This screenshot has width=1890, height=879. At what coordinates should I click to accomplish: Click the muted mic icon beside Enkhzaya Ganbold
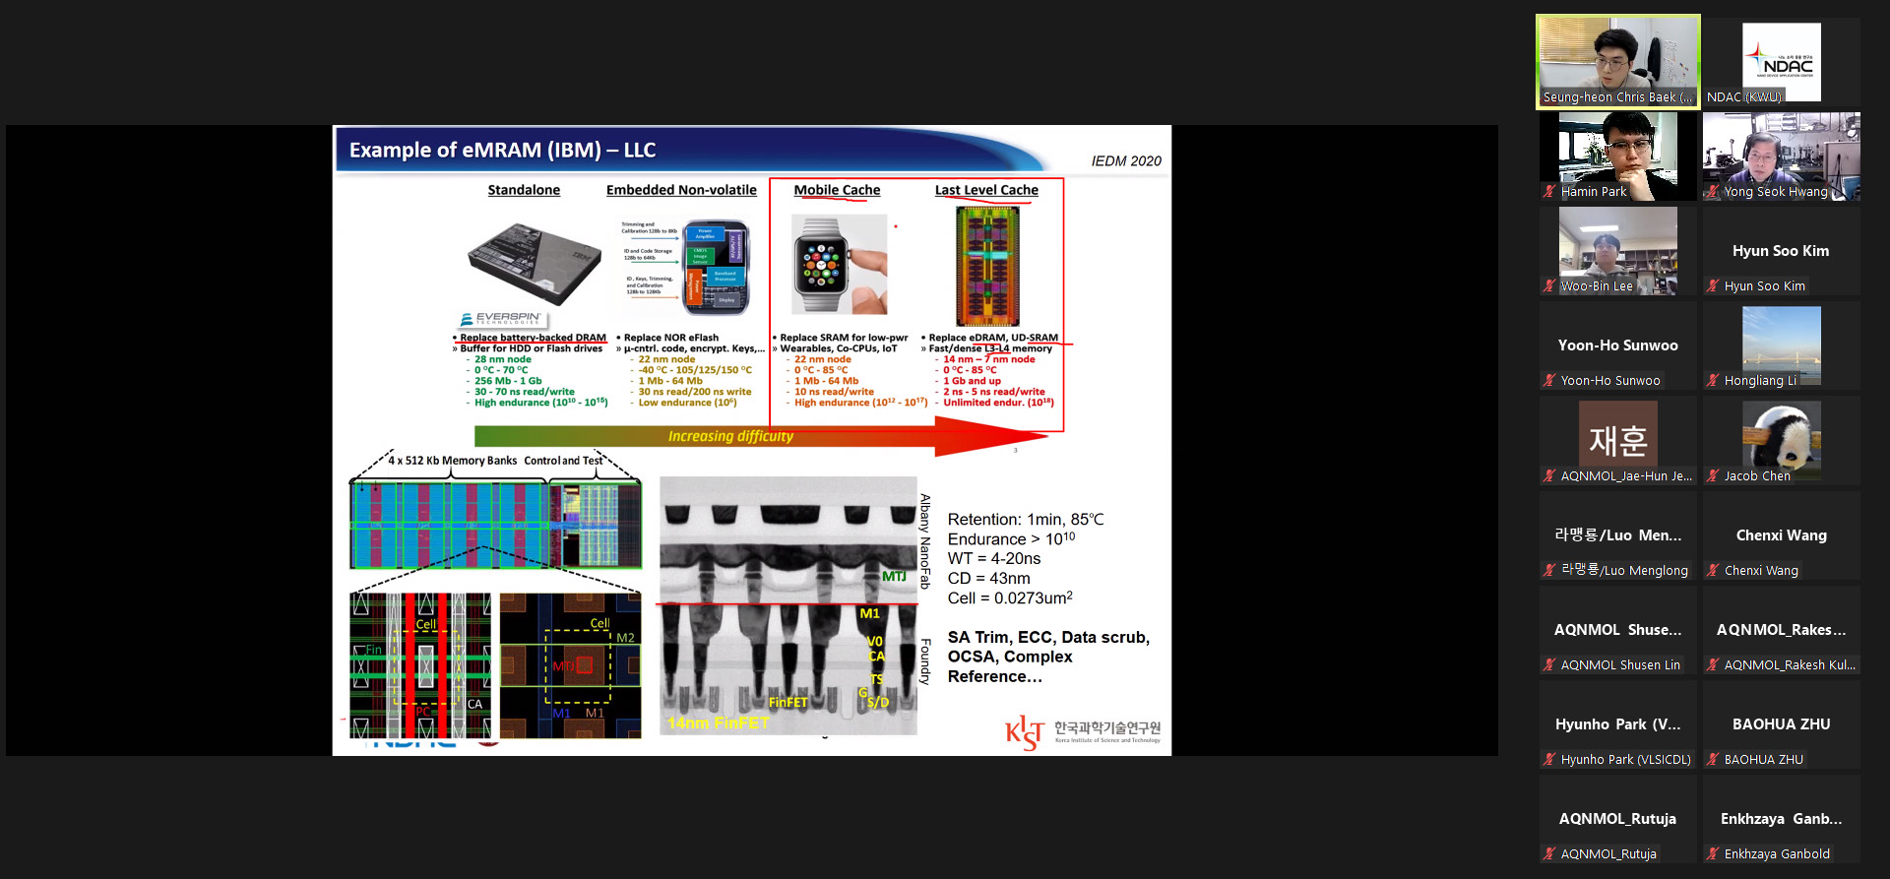click(1714, 854)
